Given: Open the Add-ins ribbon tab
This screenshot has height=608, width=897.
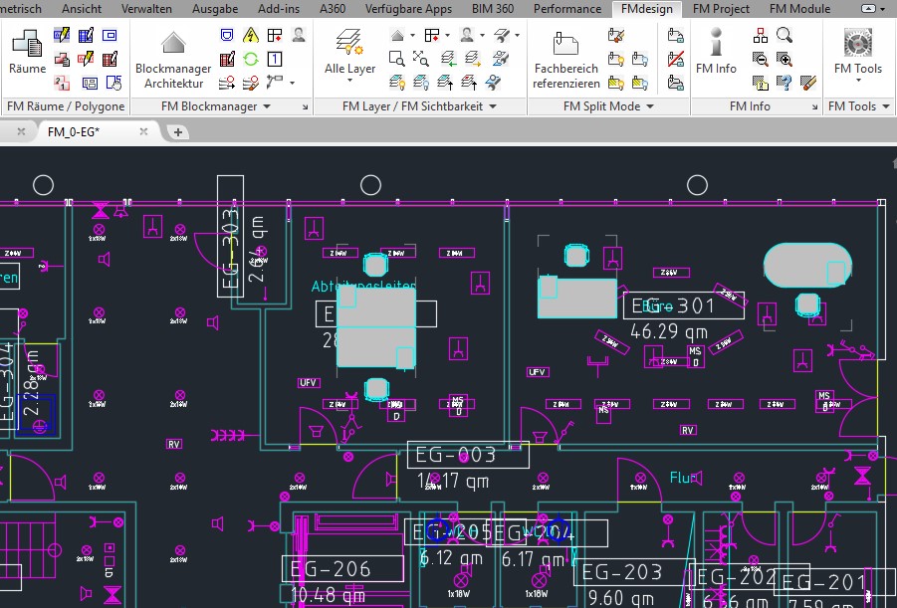Looking at the screenshot, I should [x=279, y=9].
